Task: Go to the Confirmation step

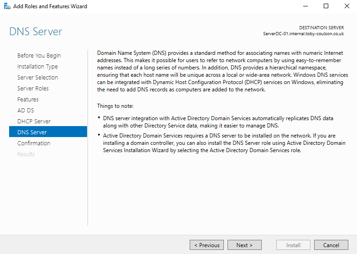Action: click(34, 143)
